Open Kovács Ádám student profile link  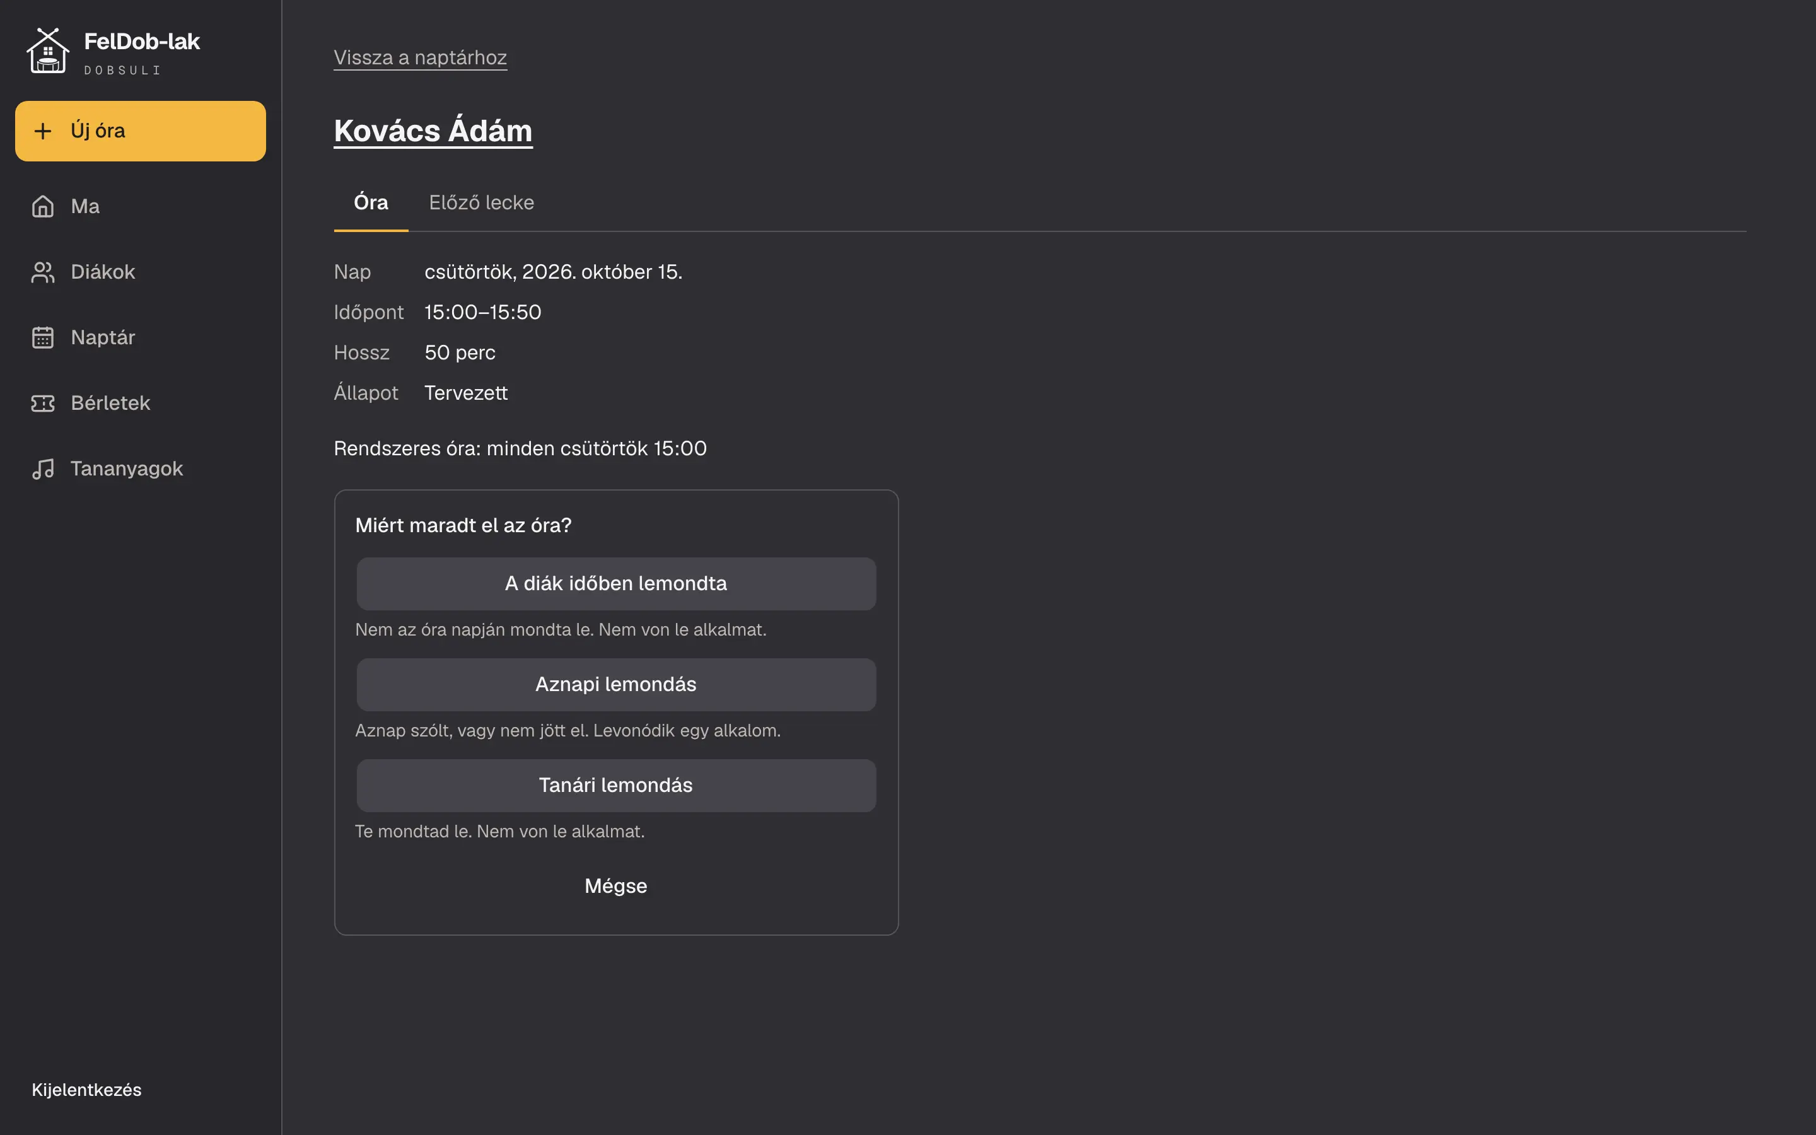tap(433, 131)
